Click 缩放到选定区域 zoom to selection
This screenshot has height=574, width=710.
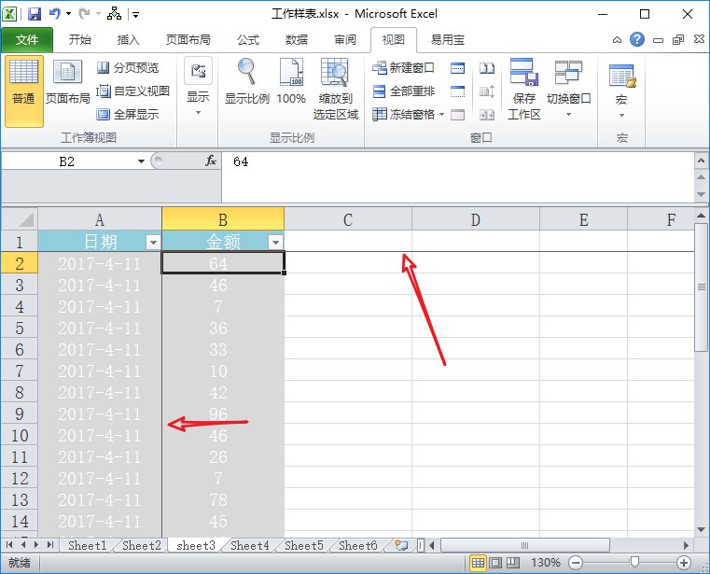335,90
